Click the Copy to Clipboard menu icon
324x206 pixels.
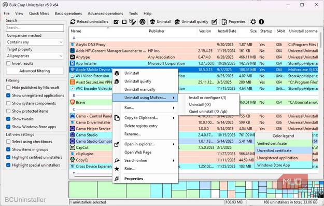coord(117,118)
